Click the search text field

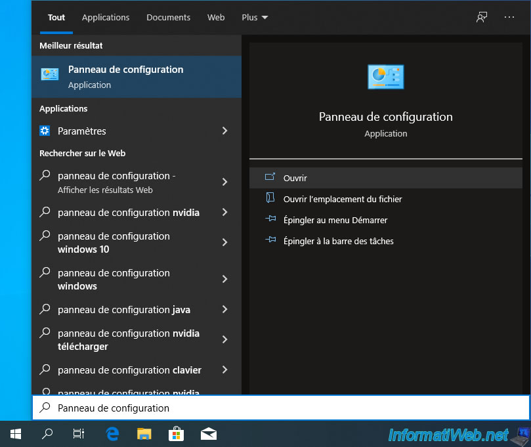tap(280, 408)
